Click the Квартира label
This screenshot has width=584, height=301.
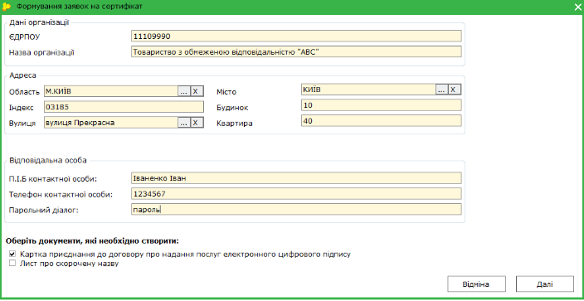pos(235,124)
